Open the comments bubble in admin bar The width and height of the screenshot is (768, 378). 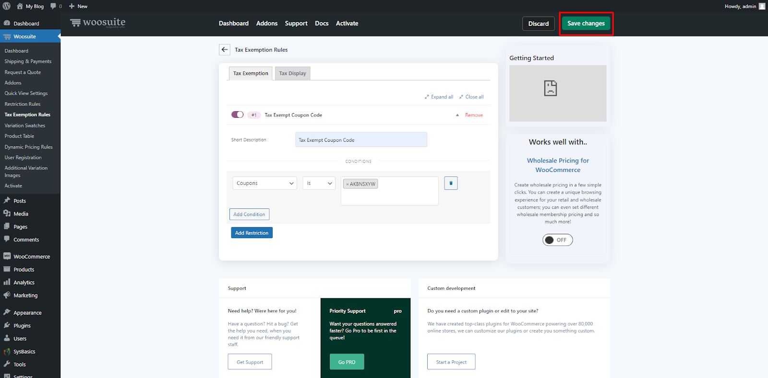point(53,6)
